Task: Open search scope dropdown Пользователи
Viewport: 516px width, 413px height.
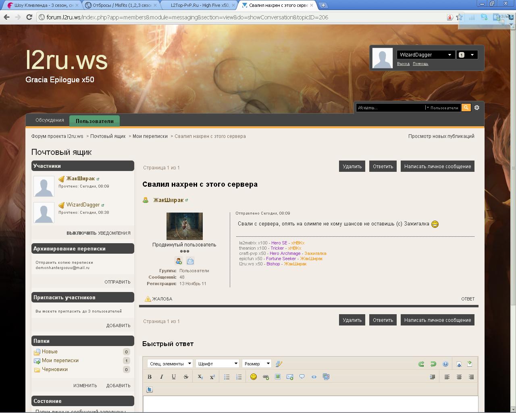Action: click(443, 108)
